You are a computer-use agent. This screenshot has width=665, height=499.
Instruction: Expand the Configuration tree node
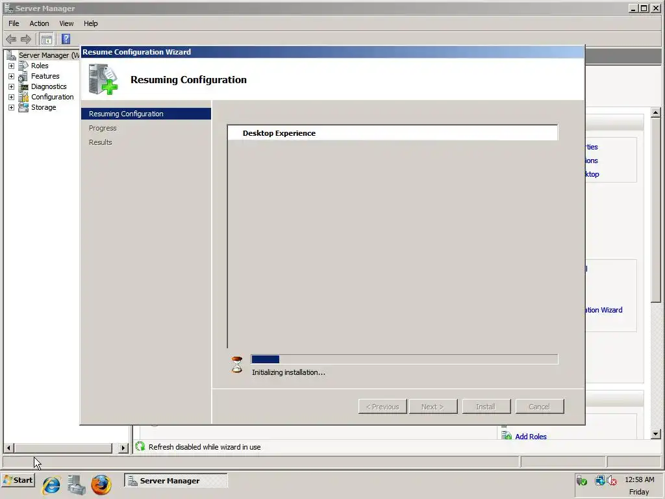[12, 97]
